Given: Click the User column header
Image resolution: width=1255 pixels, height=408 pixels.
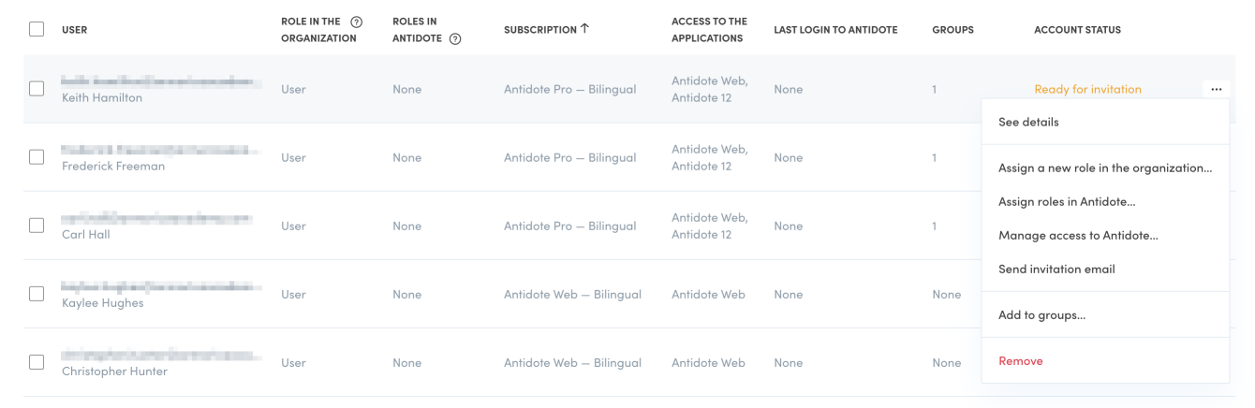Looking at the screenshot, I should pyautogui.click(x=75, y=30).
